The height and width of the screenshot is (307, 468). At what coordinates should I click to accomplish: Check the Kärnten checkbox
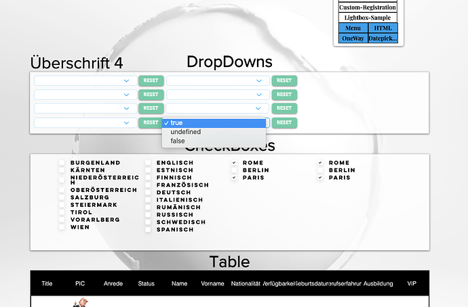coord(62,170)
